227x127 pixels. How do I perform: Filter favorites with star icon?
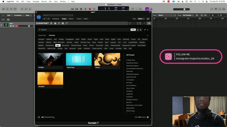coord(140,30)
